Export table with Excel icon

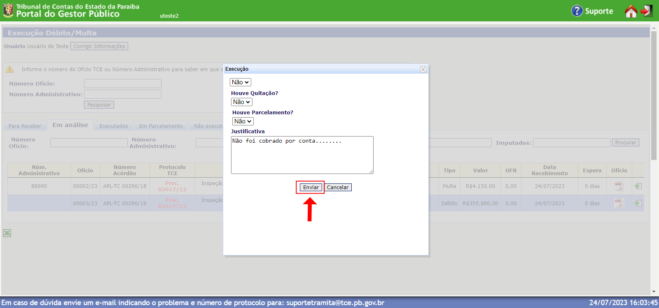click(x=7, y=233)
